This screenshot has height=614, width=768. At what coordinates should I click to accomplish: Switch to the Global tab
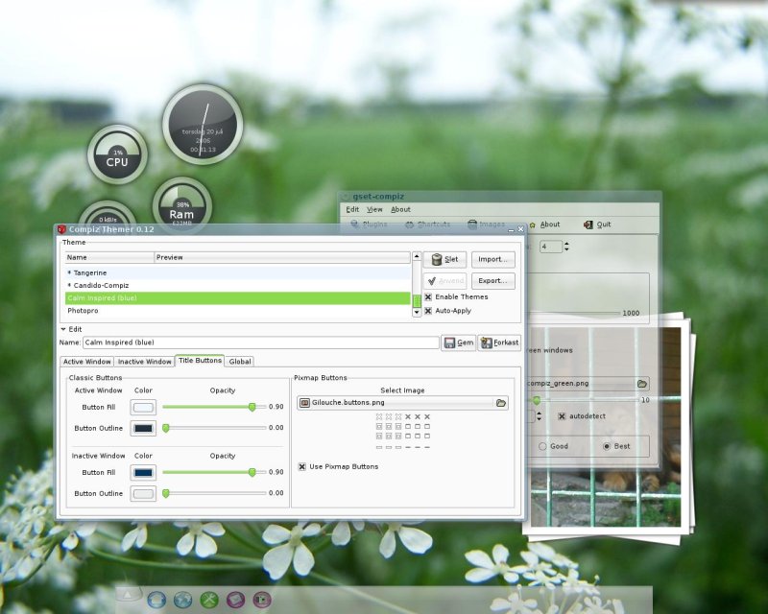click(240, 362)
